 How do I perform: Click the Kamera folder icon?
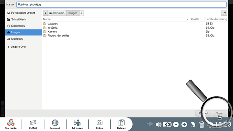coord(45,32)
